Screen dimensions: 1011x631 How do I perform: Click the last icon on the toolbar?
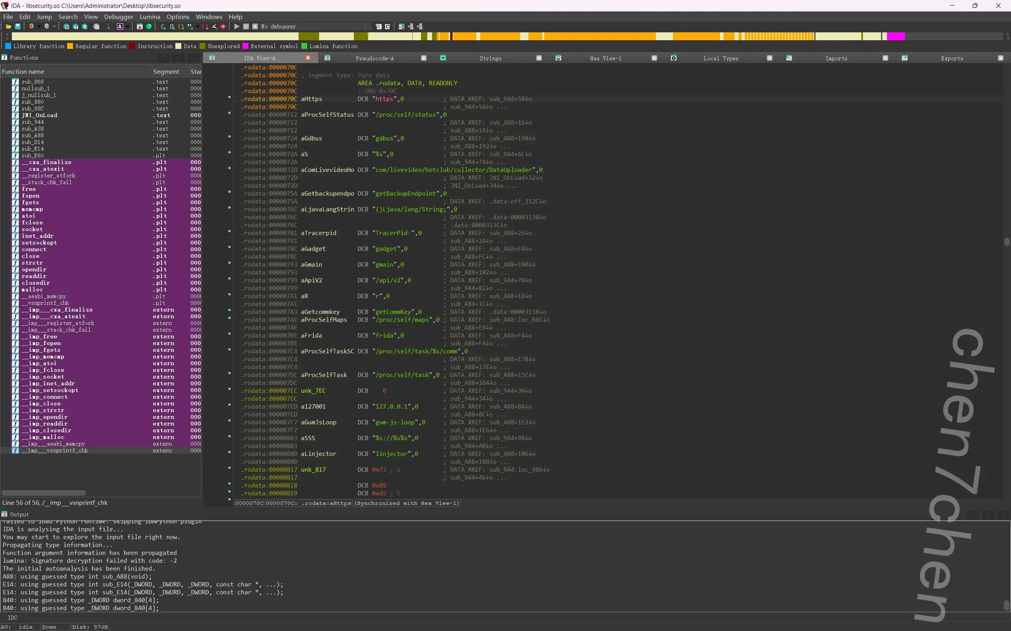420,26
